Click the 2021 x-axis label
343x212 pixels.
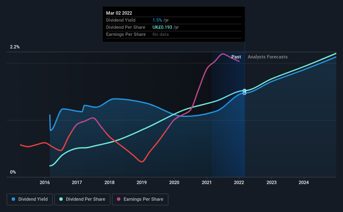[206, 182]
